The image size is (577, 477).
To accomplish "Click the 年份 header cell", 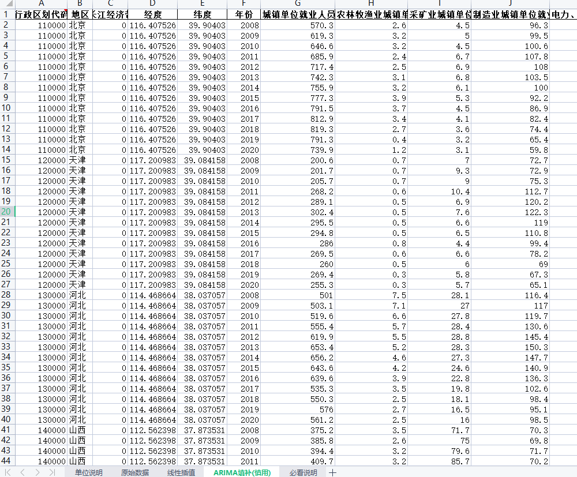I will point(243,14).
